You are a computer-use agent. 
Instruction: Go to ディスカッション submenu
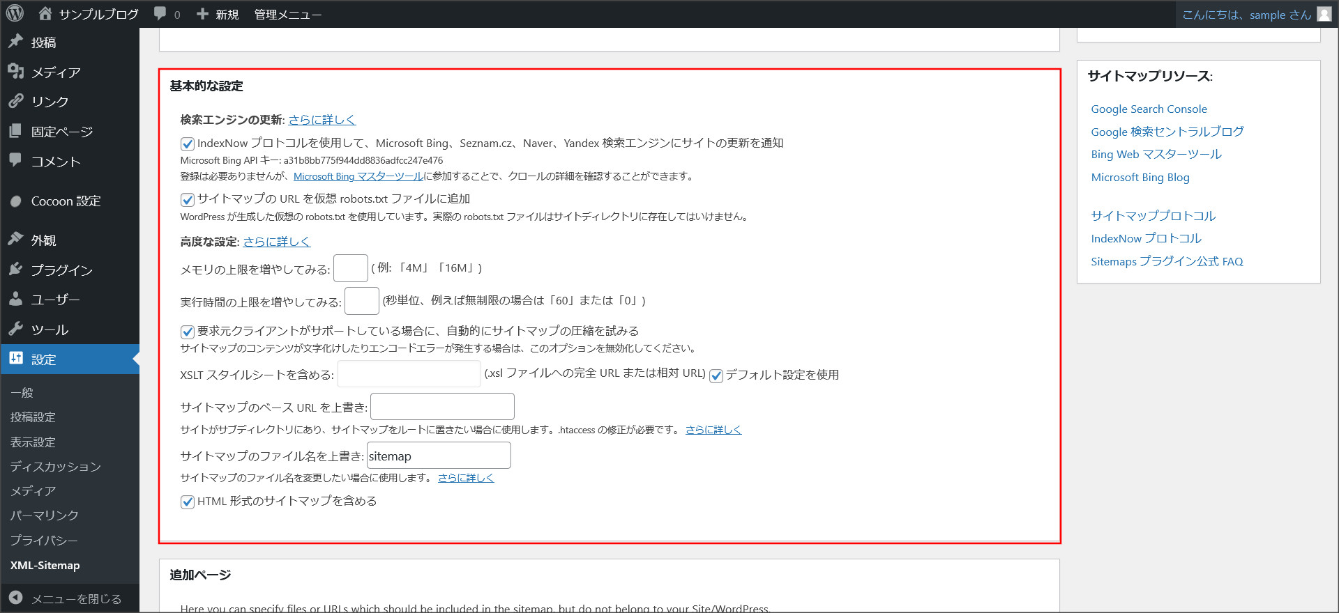pyautogui.click(x=55, y=466)
